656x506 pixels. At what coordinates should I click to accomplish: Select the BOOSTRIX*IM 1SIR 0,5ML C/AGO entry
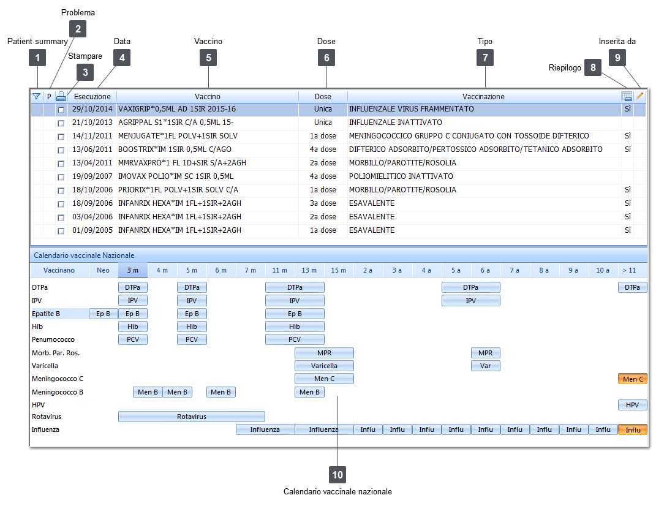click(x=175, y=149)
